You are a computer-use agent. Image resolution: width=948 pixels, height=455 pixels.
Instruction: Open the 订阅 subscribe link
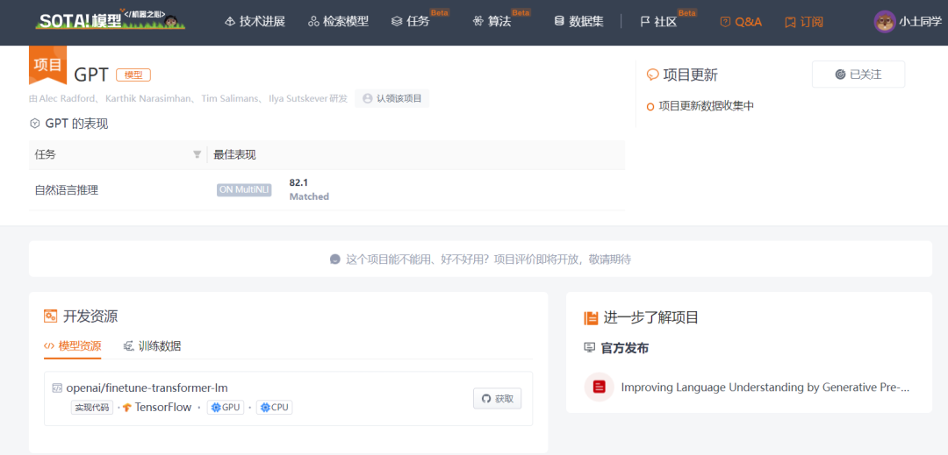tap(803, 22)
